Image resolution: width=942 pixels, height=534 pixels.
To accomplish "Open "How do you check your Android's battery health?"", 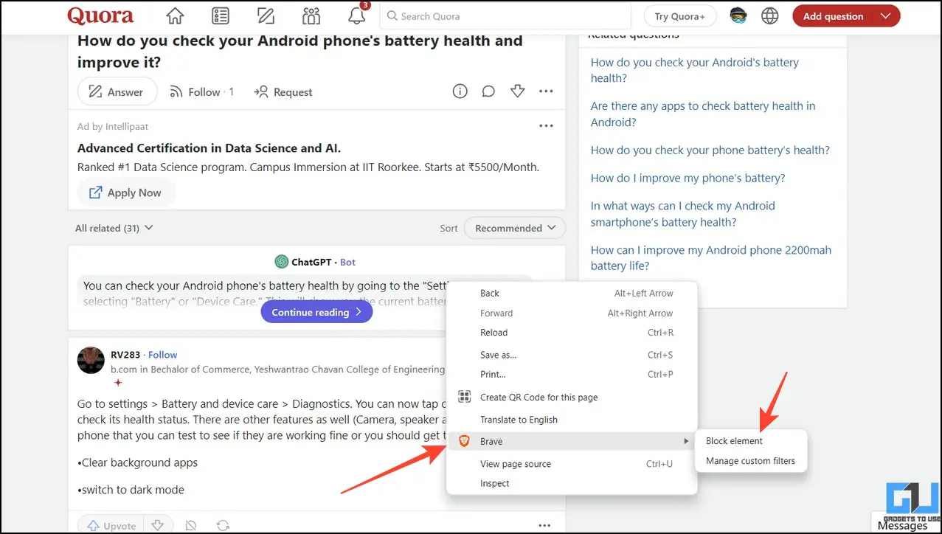I will tap(695, 70).
